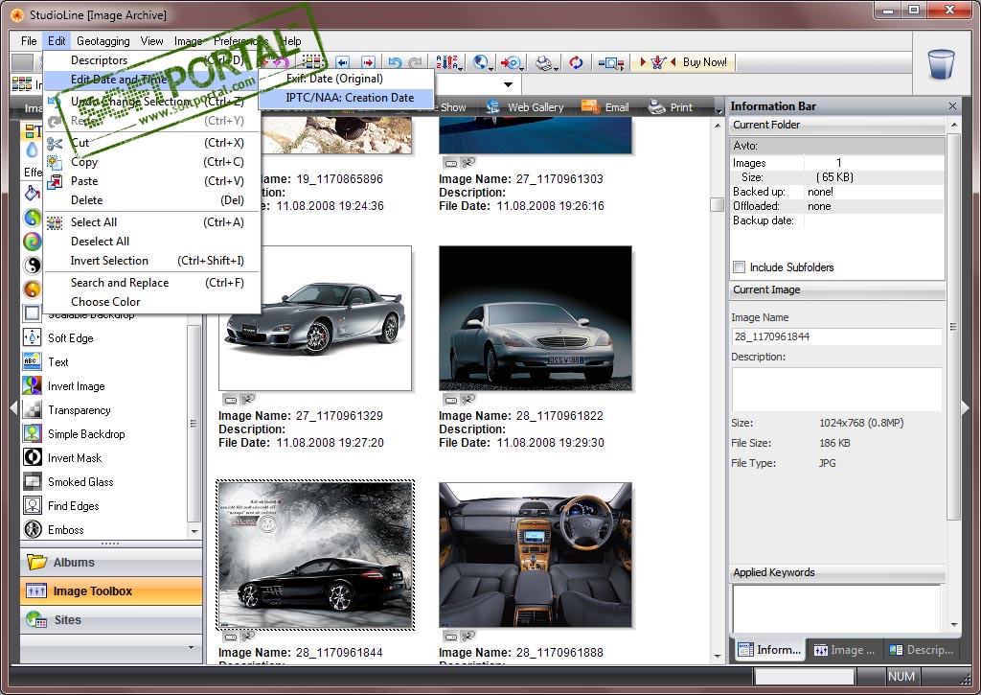Open the A-Z sort order icon
This screenshot has height=695, width=981.
coord(446,62)
